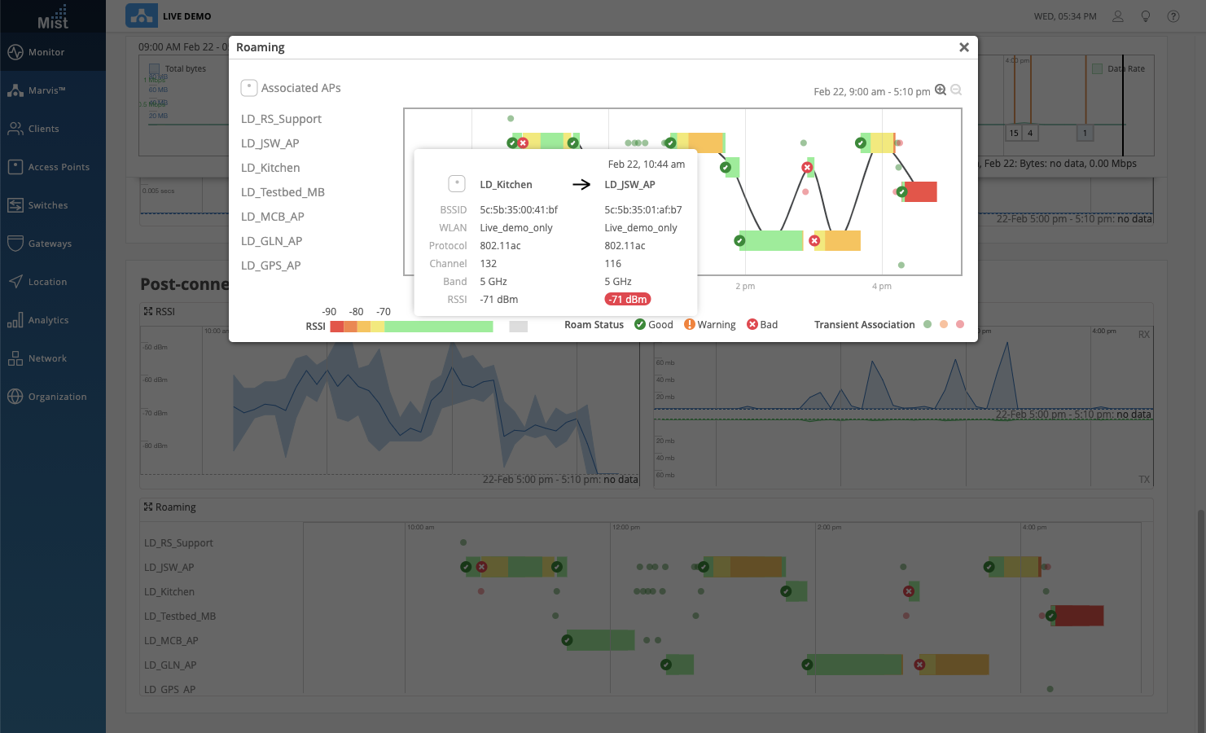Close the Roaming dialog
The width and height of the screenshot is (1206, 733).
click(x=964, y=47)
